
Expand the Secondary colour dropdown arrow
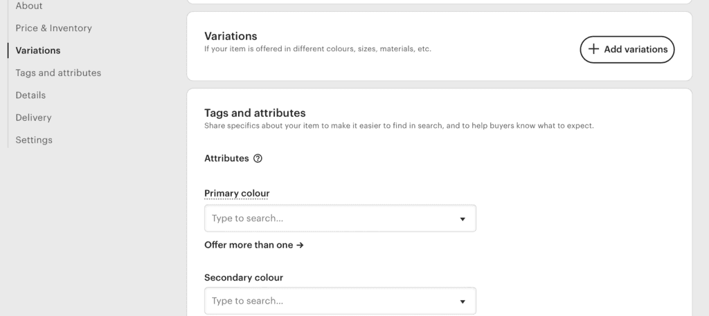tap(463, 301)
